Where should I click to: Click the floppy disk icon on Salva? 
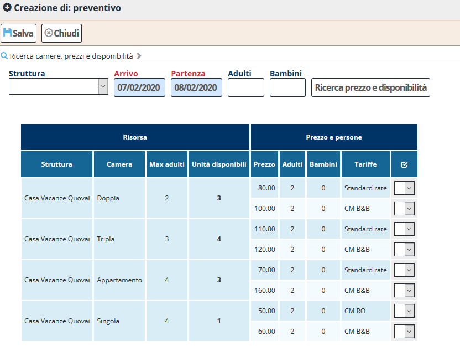(x=7, y=33)
